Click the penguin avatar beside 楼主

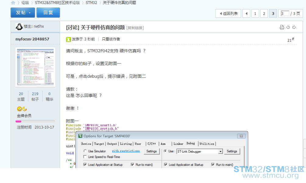coord(19,27)
